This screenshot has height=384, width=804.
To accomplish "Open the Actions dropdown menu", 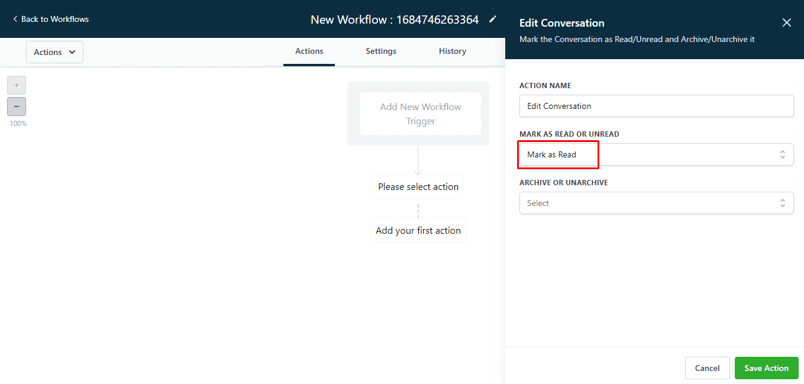I will pyautogui.click(x=54, y=51).
